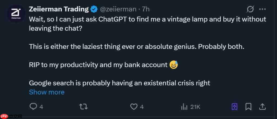Open the @zeiierman handle link

(x=118, y=9)
